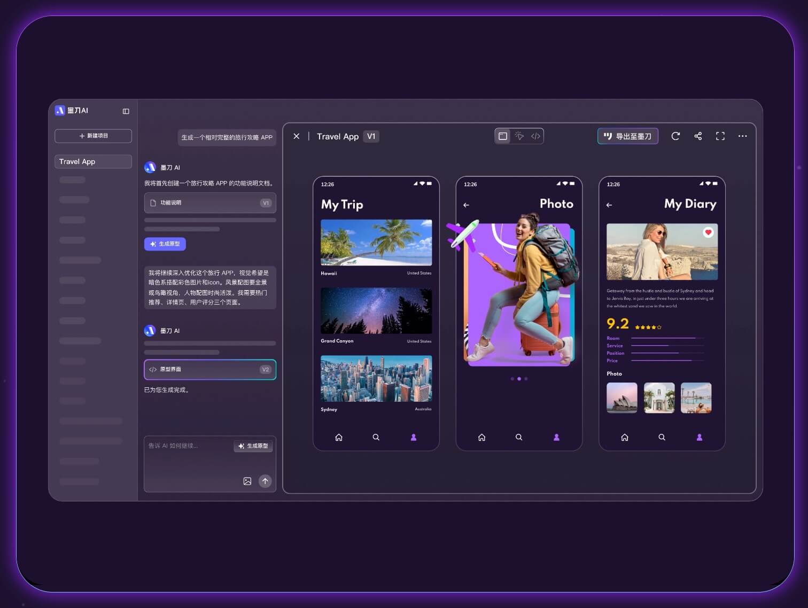808x608 pixels.
Task: Click the Room rating bar in My Diary
Action: (x=667, y=338)
